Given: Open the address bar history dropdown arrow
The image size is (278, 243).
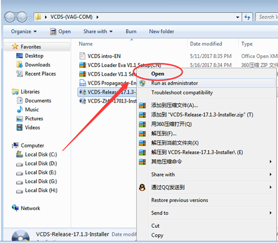Looking at the screenshot, I should (238, 17).
